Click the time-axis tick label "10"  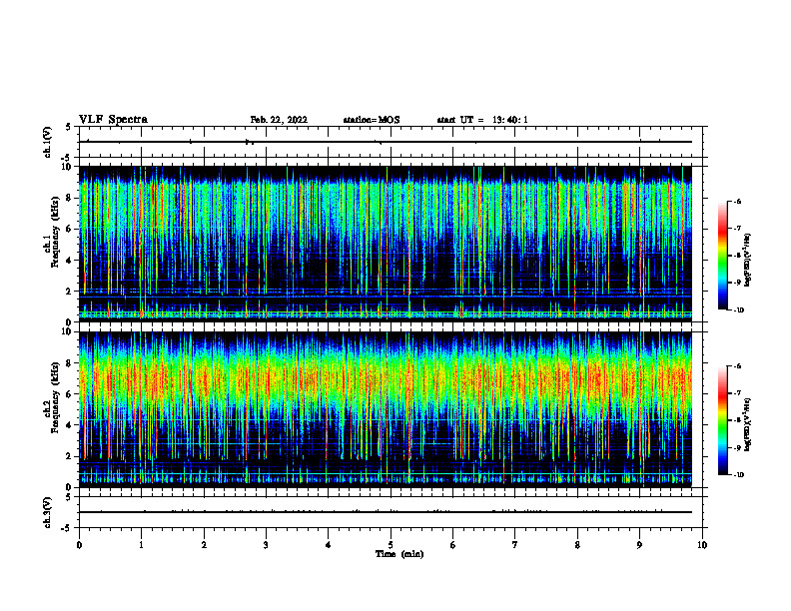click(x=702, y=545)
